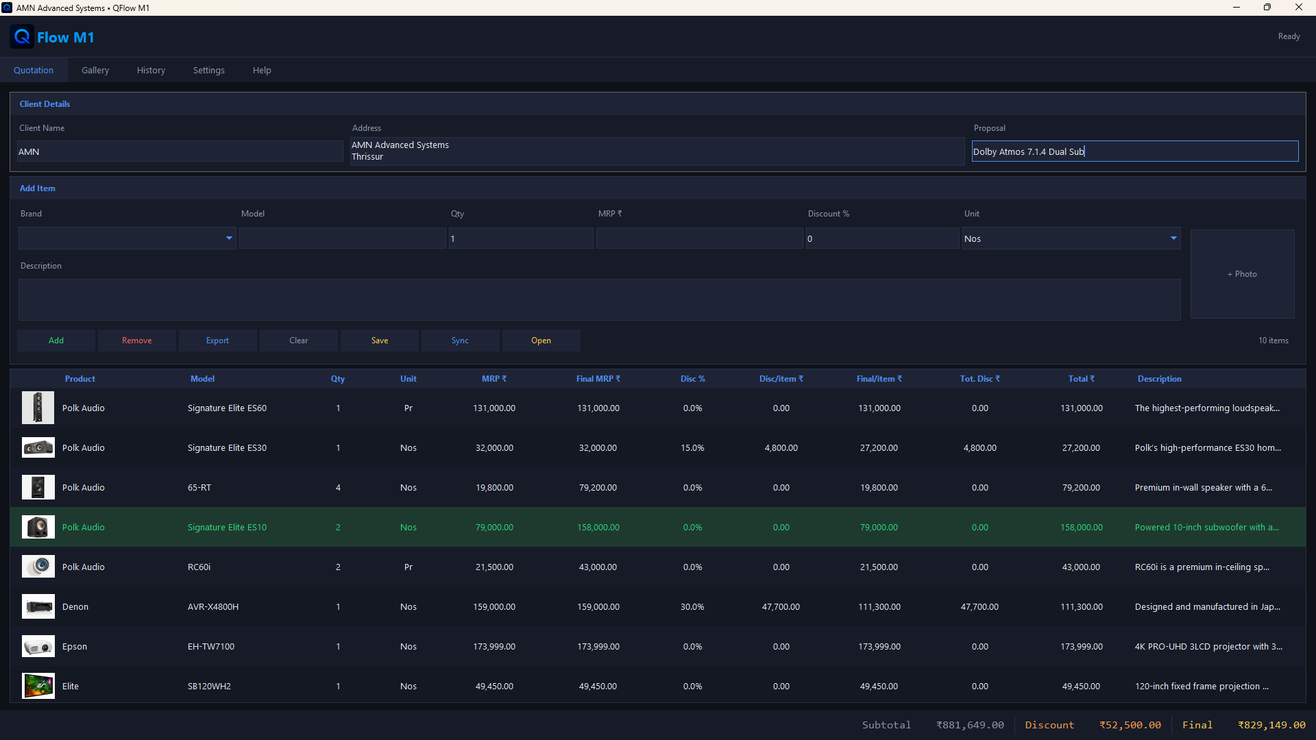
Task: Go to the Settings tab
Action: (209, 70)
